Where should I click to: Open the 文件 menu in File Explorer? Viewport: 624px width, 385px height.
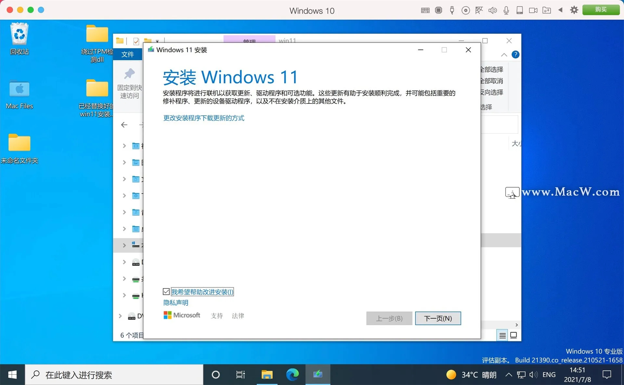127,54
